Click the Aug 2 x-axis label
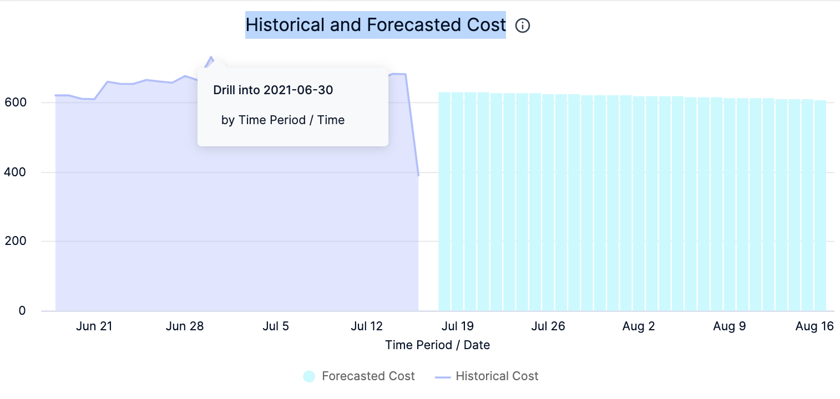This screenshot has width=840, height=399. (x=639, y=326)
